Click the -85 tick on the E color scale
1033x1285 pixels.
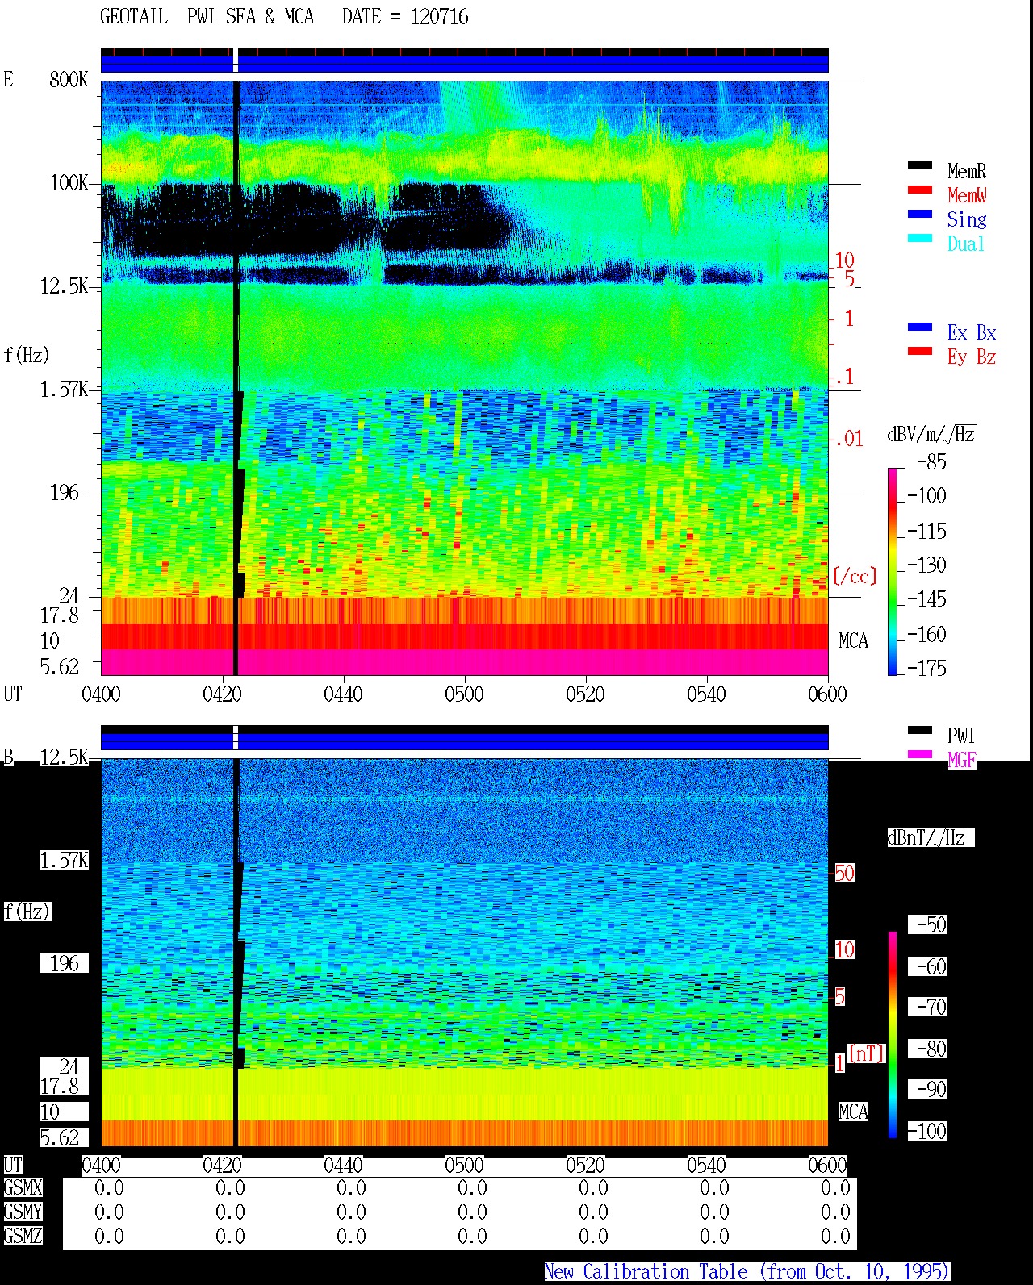click(x=931, y=462)
